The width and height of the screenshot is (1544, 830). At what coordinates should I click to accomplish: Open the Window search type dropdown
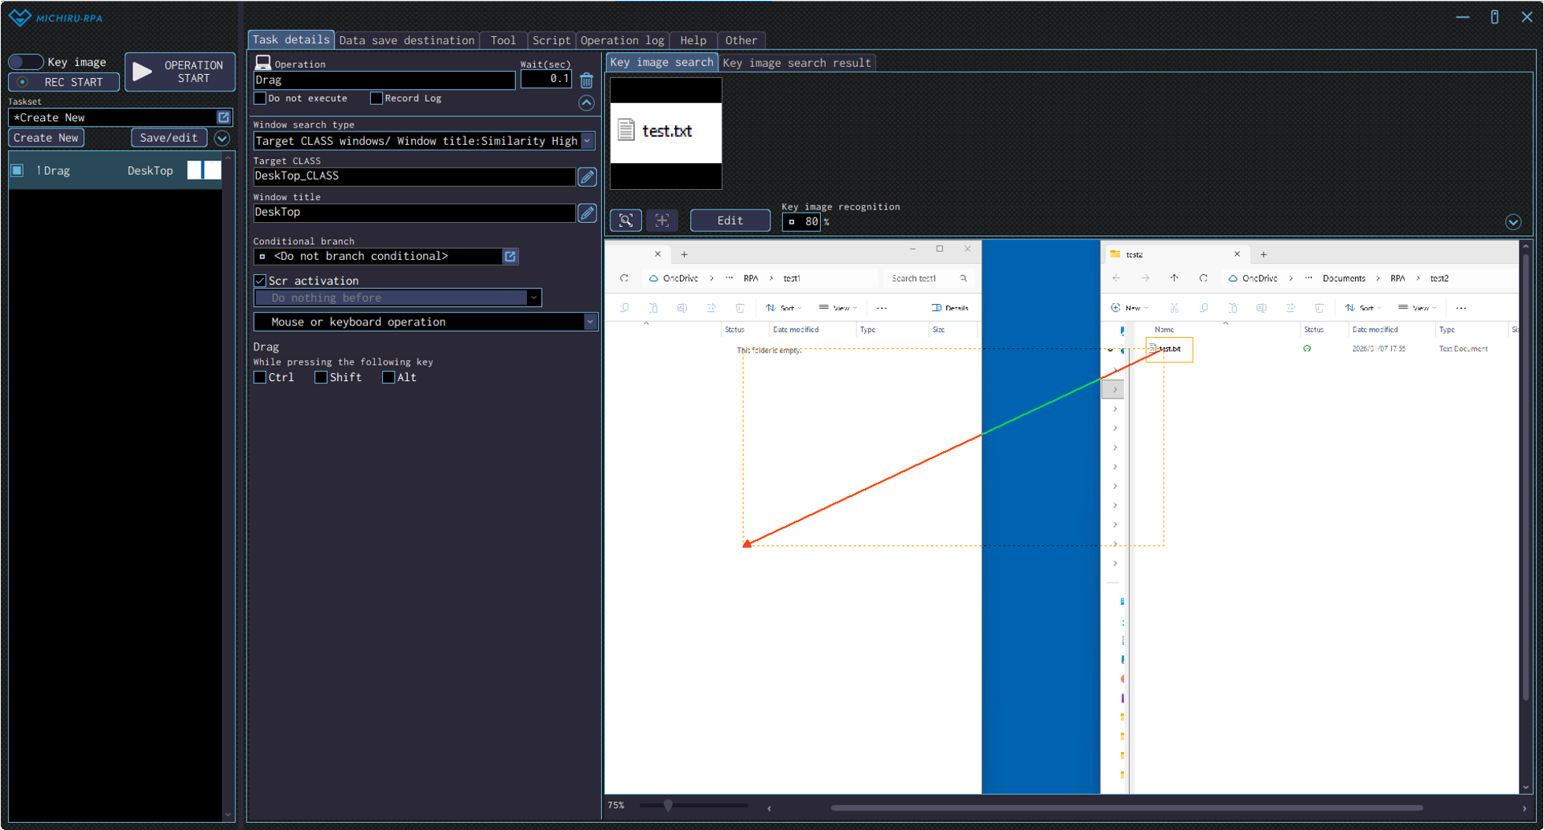click(x=587, y=141)
